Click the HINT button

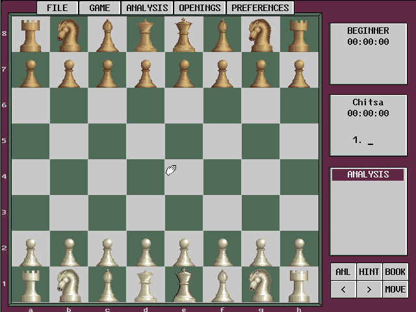[369, 272]
